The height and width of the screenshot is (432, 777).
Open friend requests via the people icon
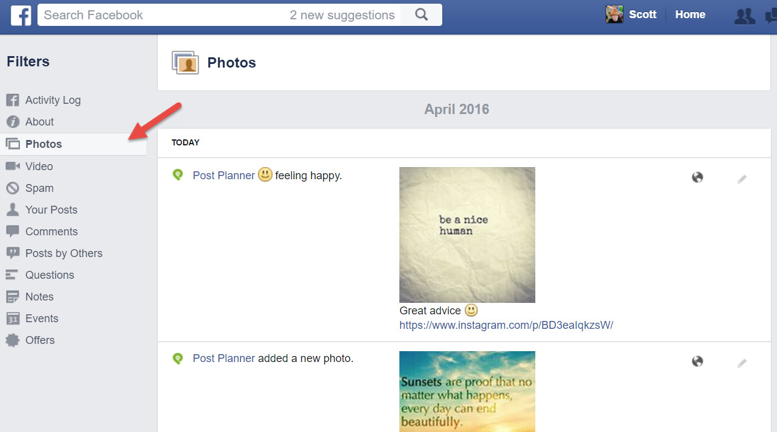(744, 16)
